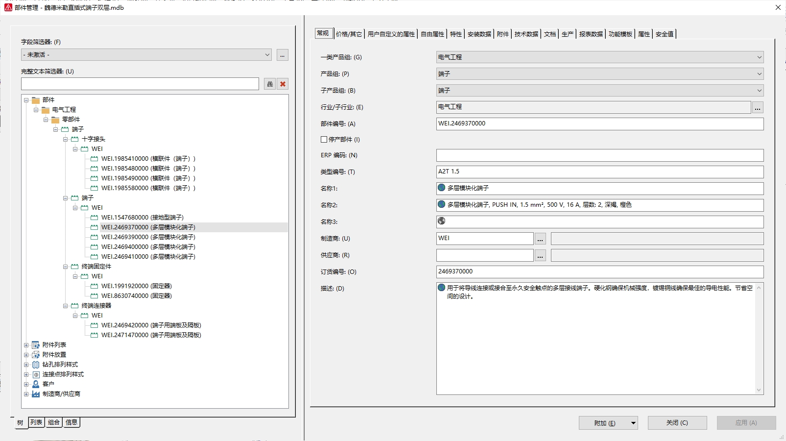Image resolution: width=786 pixels, height=441 pixels.
Task: Toggle the 停产部件 checkbox
Action: 324,140
